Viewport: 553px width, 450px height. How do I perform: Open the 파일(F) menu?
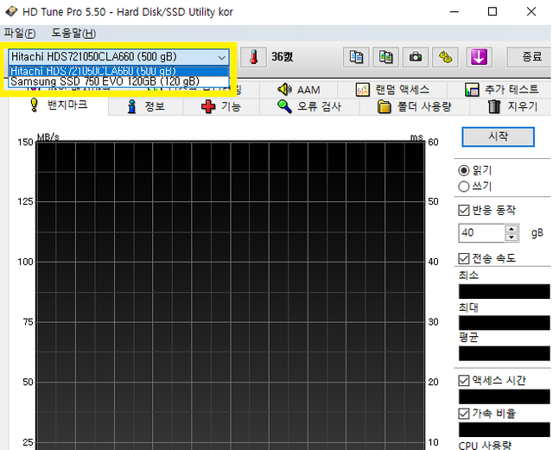(20, 33)
